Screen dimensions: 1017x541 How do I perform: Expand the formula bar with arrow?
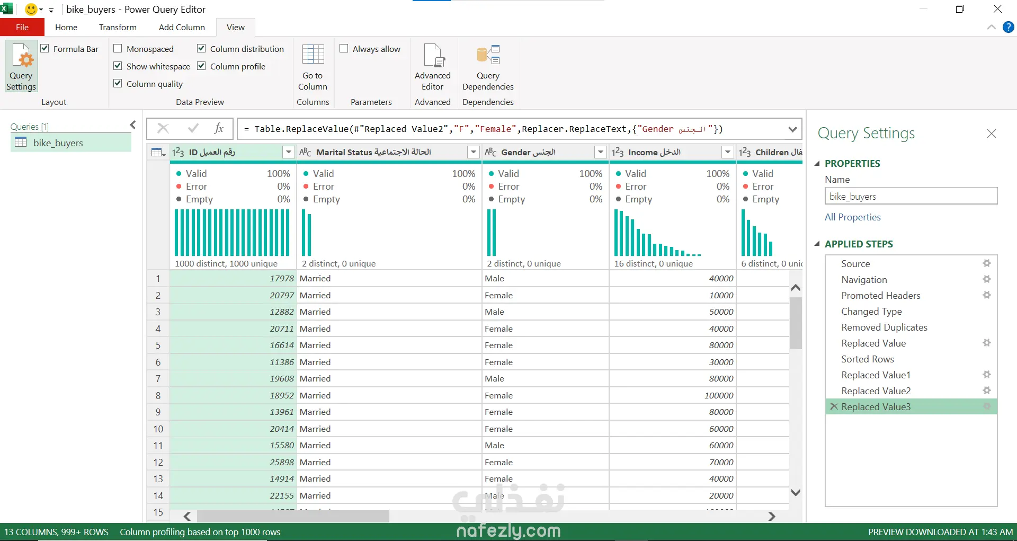[792, 129]
